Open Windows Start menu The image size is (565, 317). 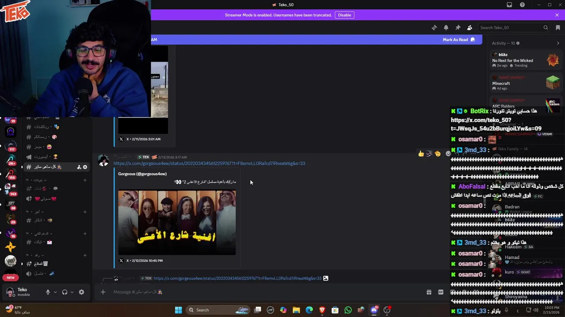pyautogui.click(x=178, y=310)
